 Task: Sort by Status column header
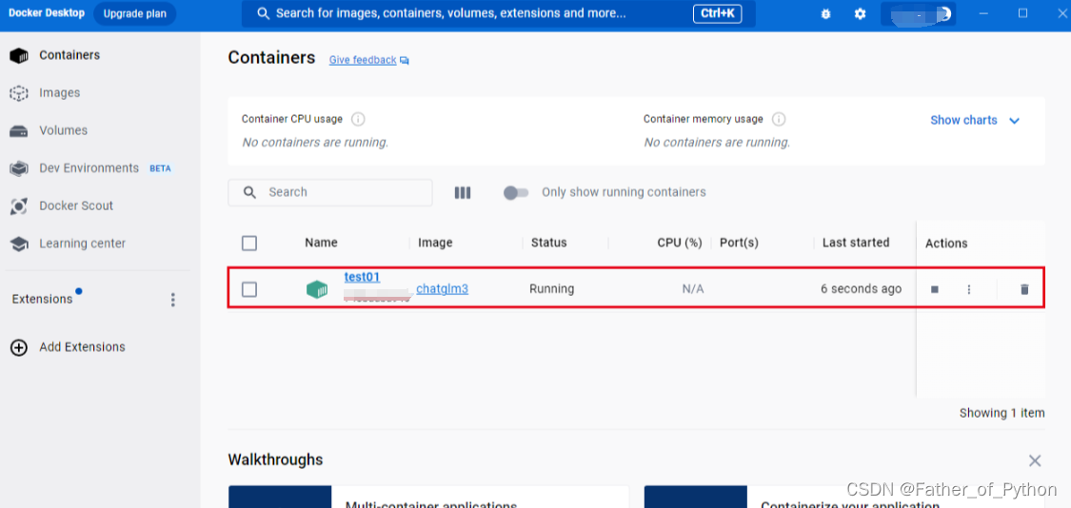click(549, 244)
